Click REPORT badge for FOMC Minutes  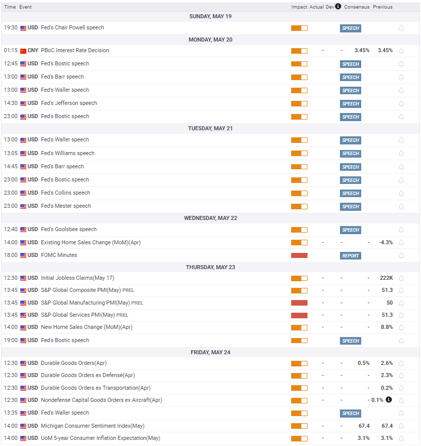[350, 256]
